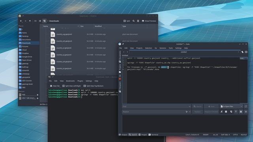Toggle match case icon in Kate search
The height and width of the screenshot is (142, 253).
(221, 112)
